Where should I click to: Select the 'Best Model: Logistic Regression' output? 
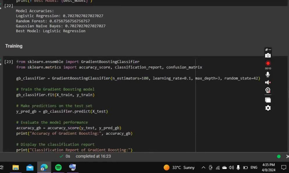[x=51, y=31]
